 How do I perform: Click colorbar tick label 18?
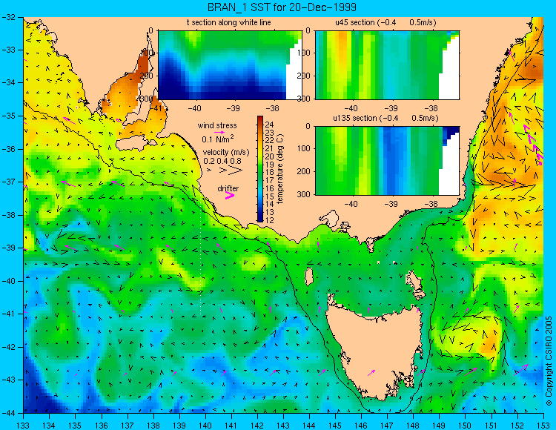pyautogui.click(x=270, y=172)
